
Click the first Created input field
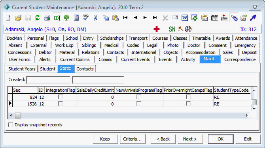click(48, 80)
